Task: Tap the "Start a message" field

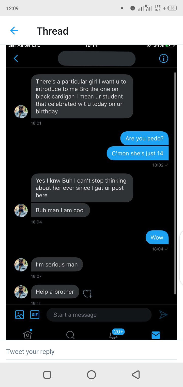Action: point(99,315)
